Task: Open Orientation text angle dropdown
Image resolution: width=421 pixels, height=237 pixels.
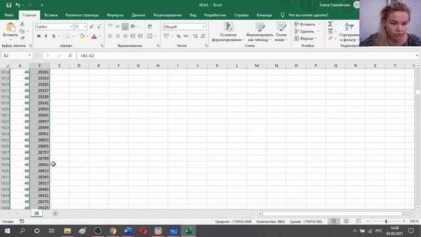Action: (x=138, y=26)
